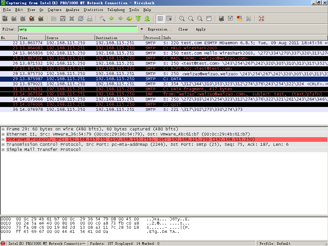328x246 pixels.
Task: Open the Find Packet magnifier tool
Action: point(102,19)
